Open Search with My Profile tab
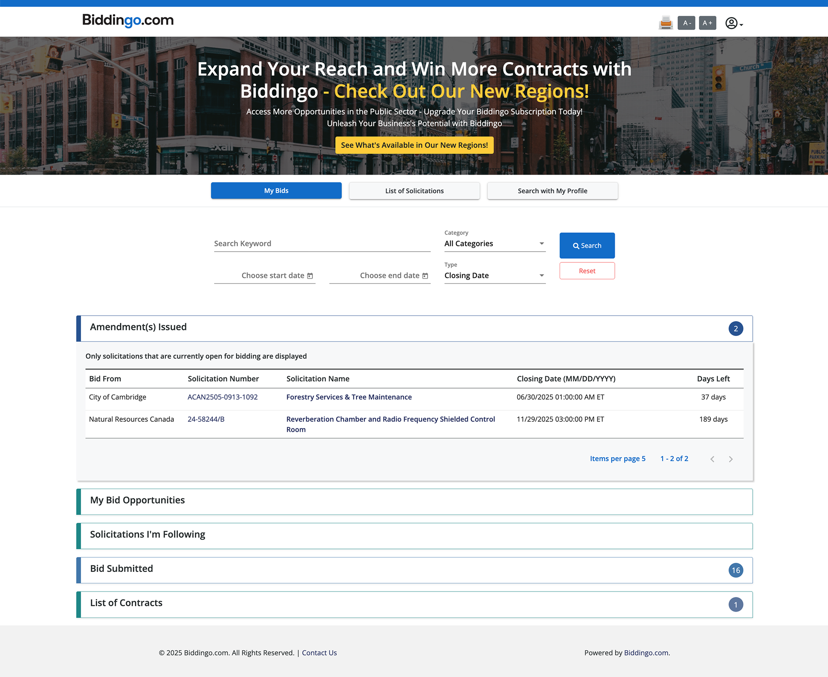828x677 pixels. (x=552, y=191)
